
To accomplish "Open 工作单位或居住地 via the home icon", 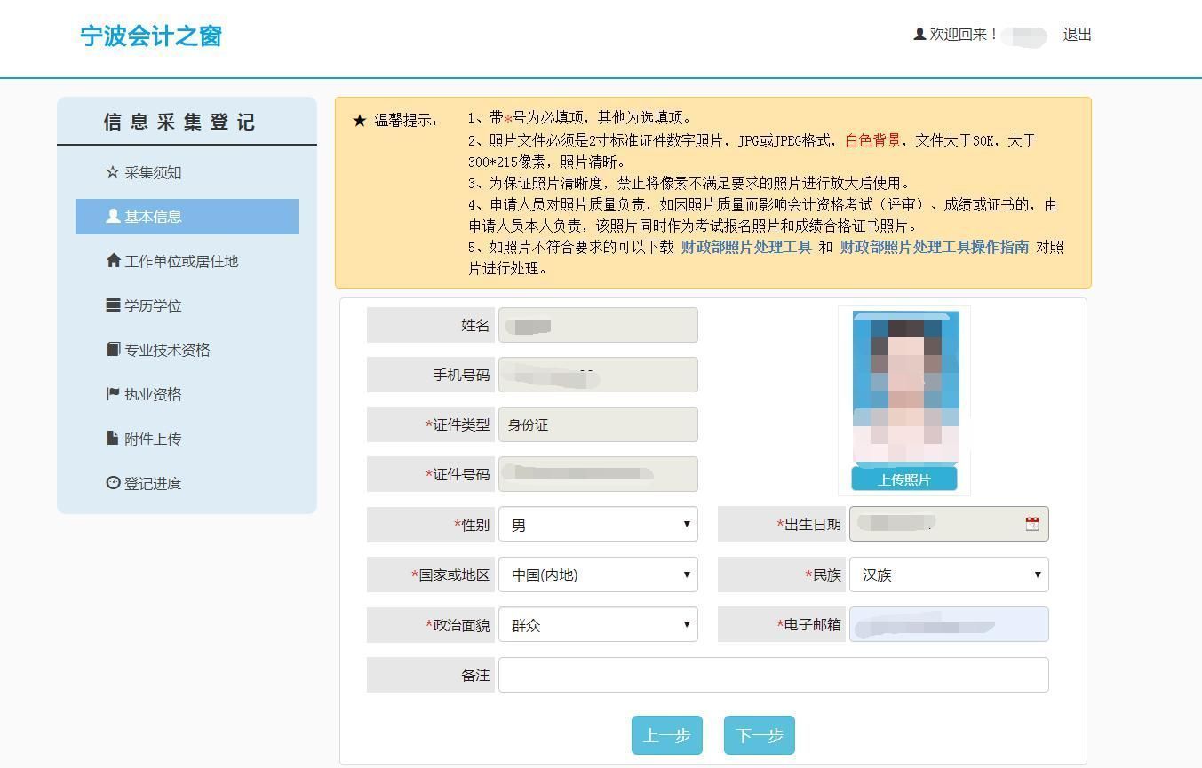I will [111, 261].
